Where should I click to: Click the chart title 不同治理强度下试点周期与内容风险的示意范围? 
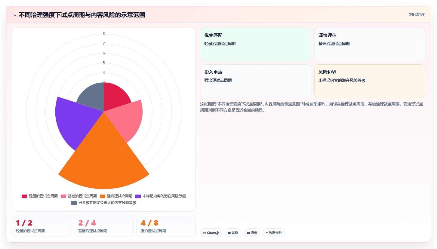pyautogui.click(x=82, y=15)
